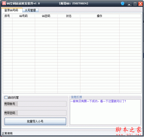Close the application with red X
The image size is (144, 137).
[140, 4]
